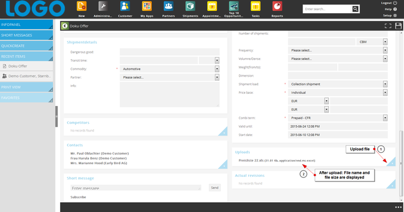
Task: Click the Help question mark icon
Action: (395, 9)
